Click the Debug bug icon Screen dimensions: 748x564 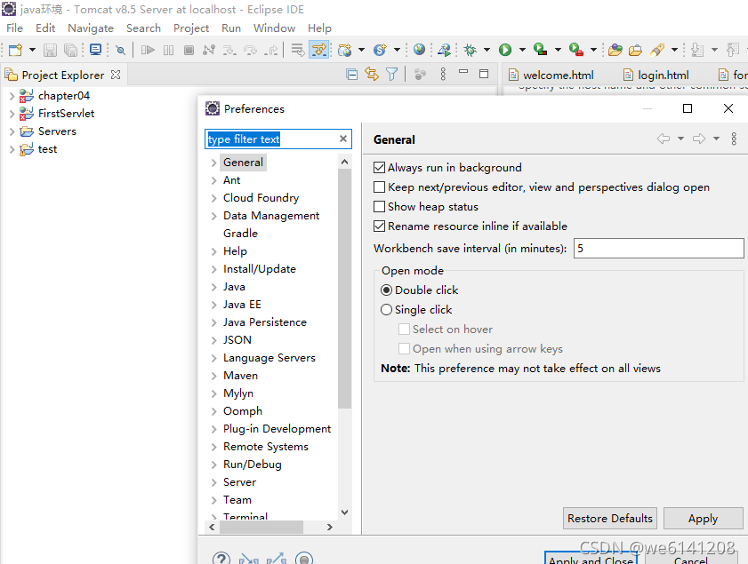pyautogui.click(x=470, y=50)
